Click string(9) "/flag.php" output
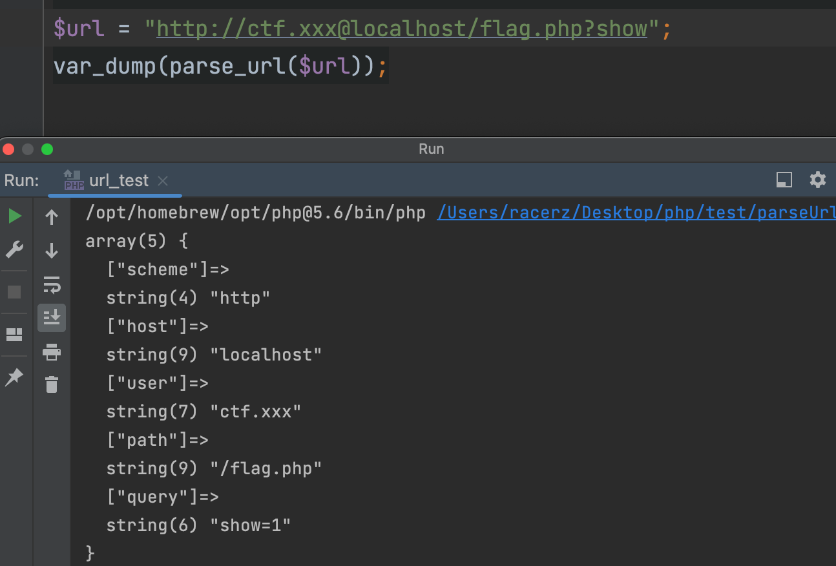This screenshot has height=566, width=836. click(x=214, y=468)
